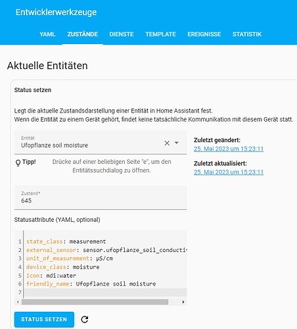Go to the STATISTIK tab
This screenshot has height=329, width=297.
247,34
